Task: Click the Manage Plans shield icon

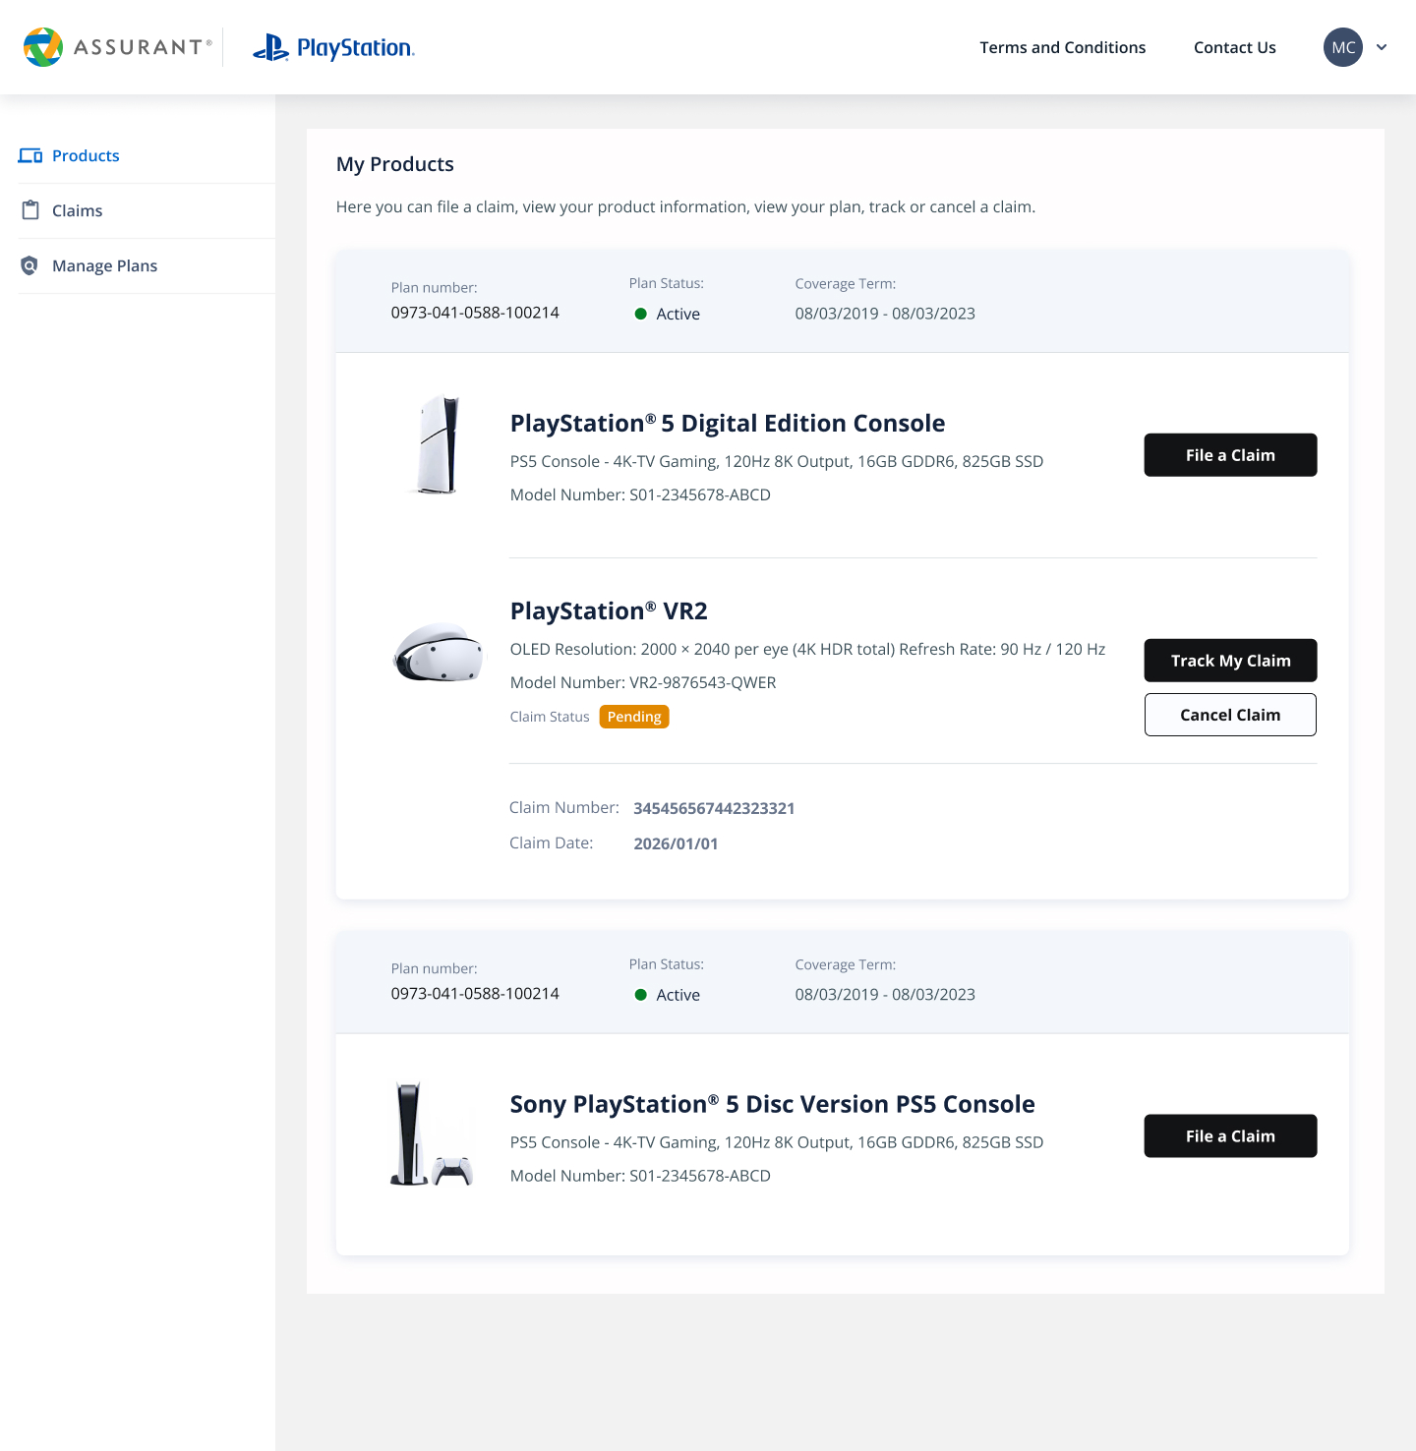Action: pyautogui.click(x=29, y=265)
